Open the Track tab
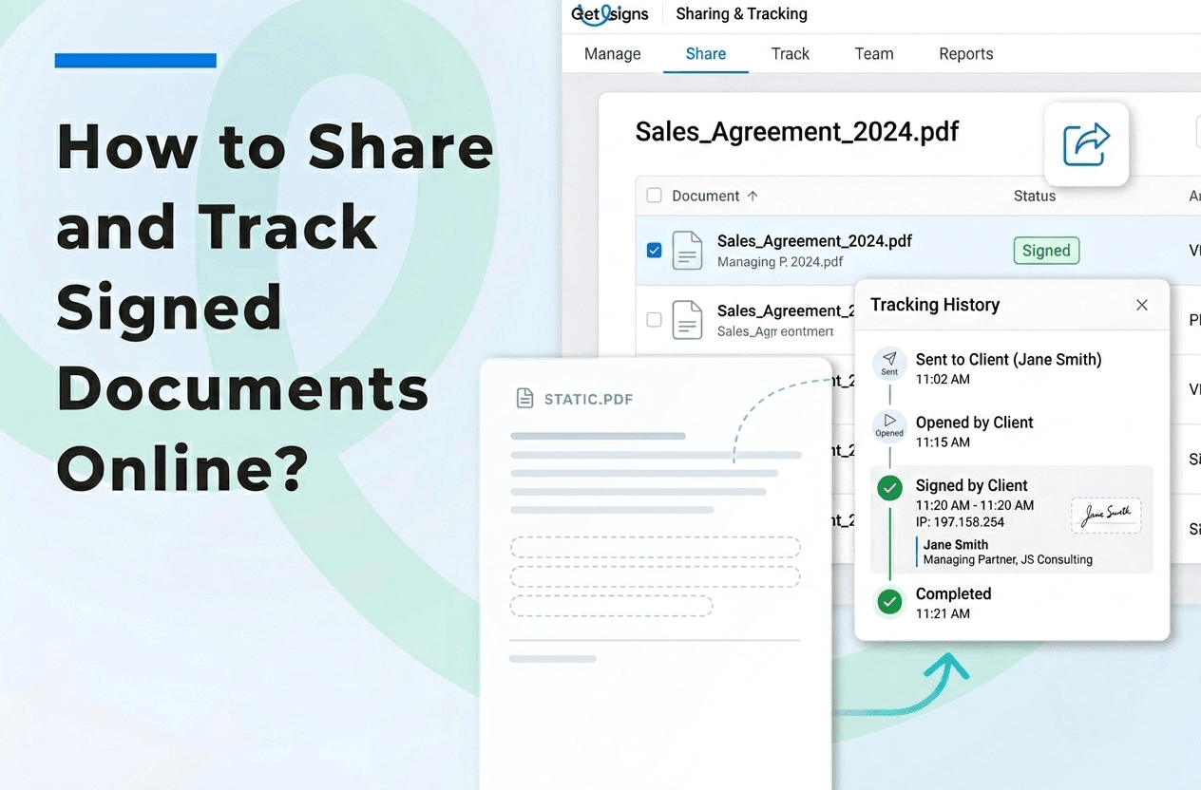 coord(790,53)
